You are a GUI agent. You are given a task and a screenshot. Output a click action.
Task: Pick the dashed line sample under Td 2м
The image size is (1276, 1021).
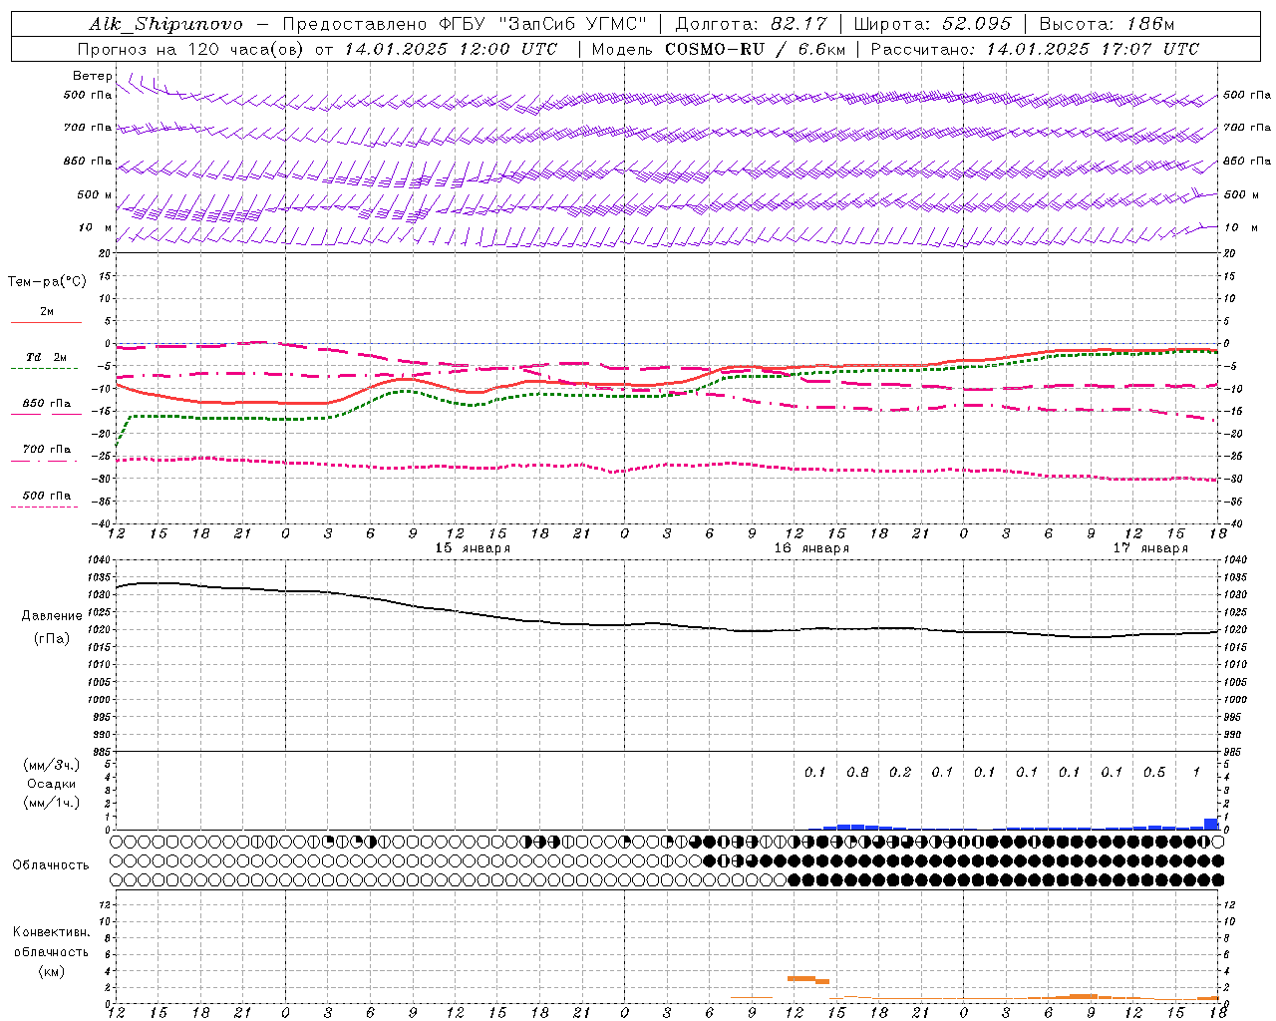pos(45,369)
